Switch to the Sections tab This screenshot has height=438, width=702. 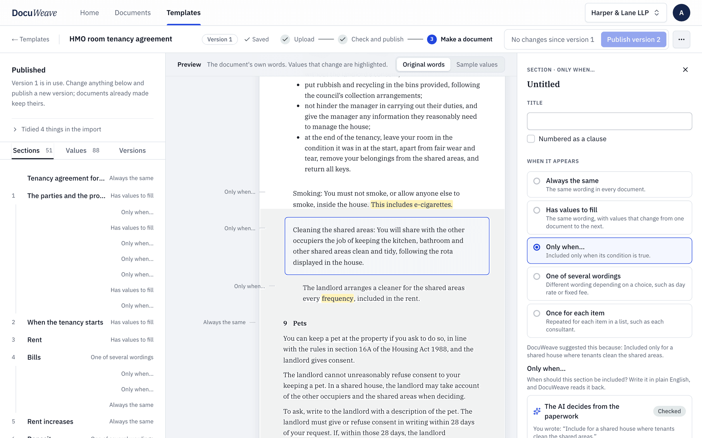pyautogui.click(x=32, y=150)
